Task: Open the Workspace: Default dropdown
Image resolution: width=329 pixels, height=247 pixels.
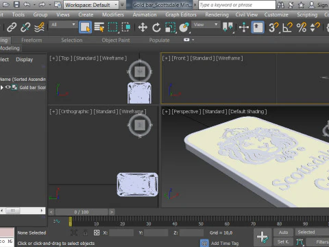Action: 91,5
